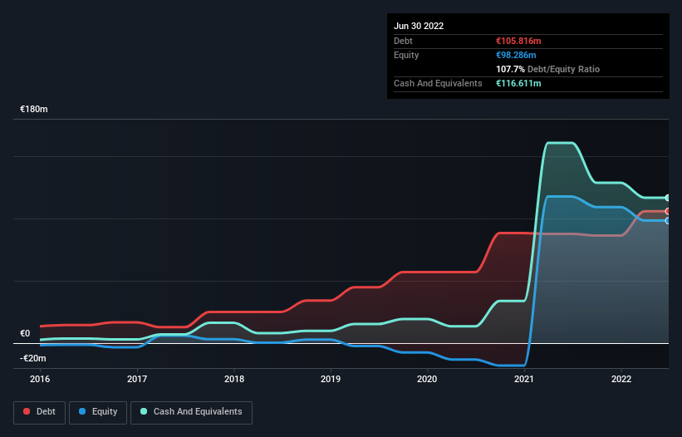The image size is (682, 437).
Task: Click the 2021 x-axis label
Action: [x=524, y=379]
